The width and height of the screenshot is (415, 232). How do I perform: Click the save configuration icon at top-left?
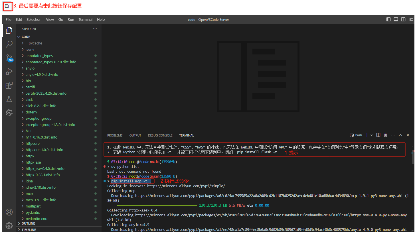click(7, 6)
